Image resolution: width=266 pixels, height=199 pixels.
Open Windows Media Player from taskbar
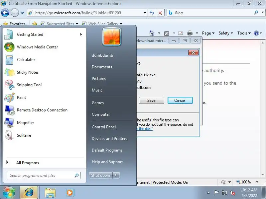70,193
